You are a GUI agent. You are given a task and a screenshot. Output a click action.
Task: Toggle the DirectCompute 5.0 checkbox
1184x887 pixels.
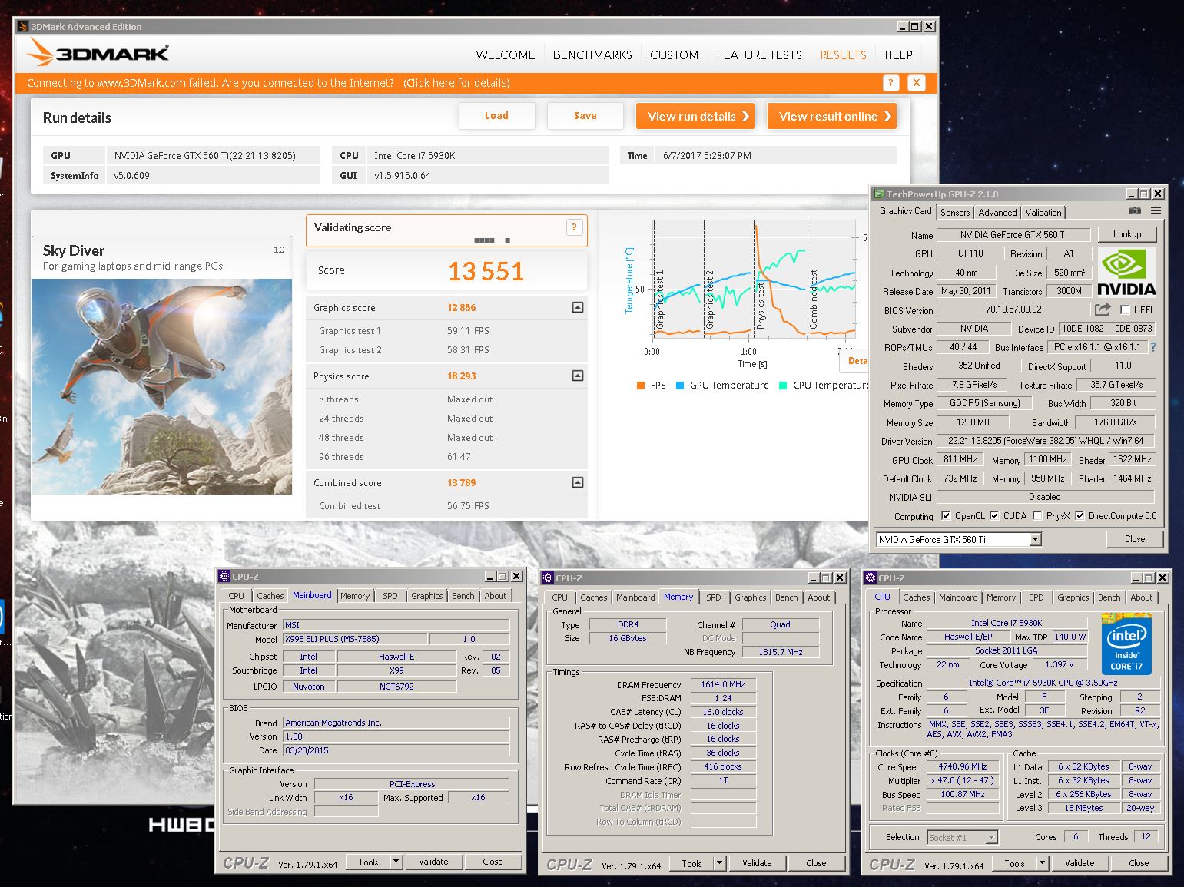pos(1080,516)
